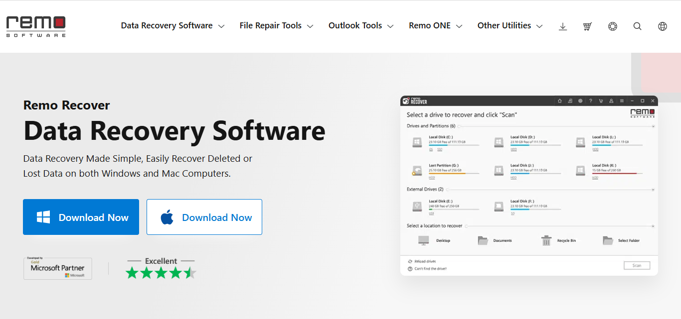
Task: Click the Scan button
Action: pyautogui.click(x=637, y=266)
